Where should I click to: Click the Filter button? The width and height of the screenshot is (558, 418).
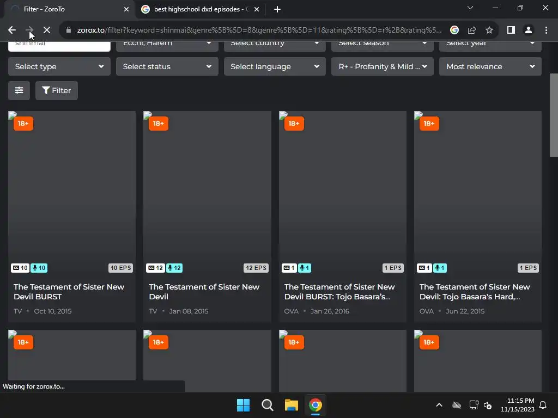pyautogui.click(x=56, y=90)
